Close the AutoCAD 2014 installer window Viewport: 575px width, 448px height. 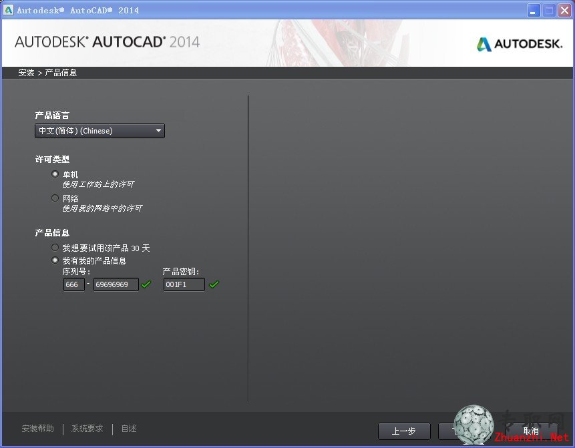(564, 10)
